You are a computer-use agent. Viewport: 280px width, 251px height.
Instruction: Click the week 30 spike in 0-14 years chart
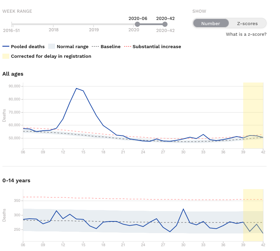[183, 209]
